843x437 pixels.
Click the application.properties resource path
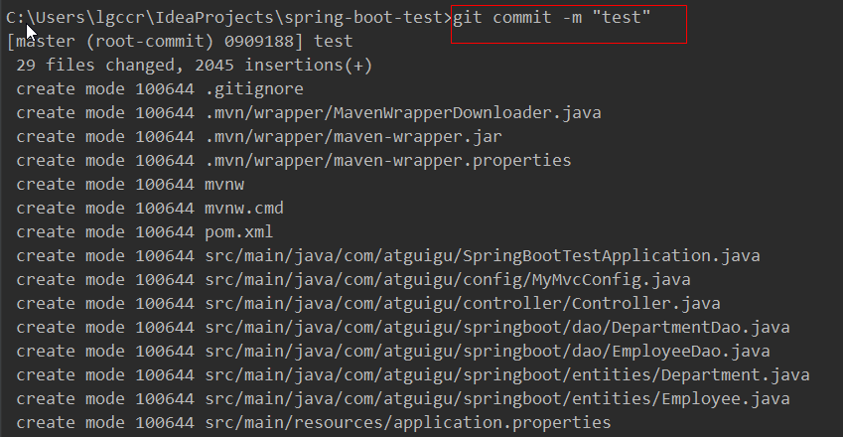click(x=408, y=423)
